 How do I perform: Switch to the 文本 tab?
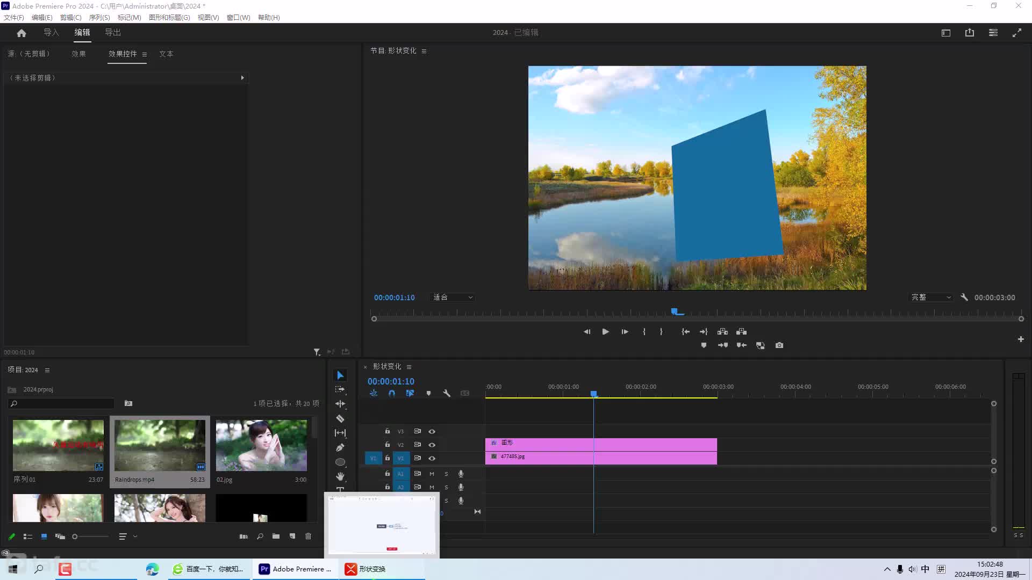click(x=166, y=54)
